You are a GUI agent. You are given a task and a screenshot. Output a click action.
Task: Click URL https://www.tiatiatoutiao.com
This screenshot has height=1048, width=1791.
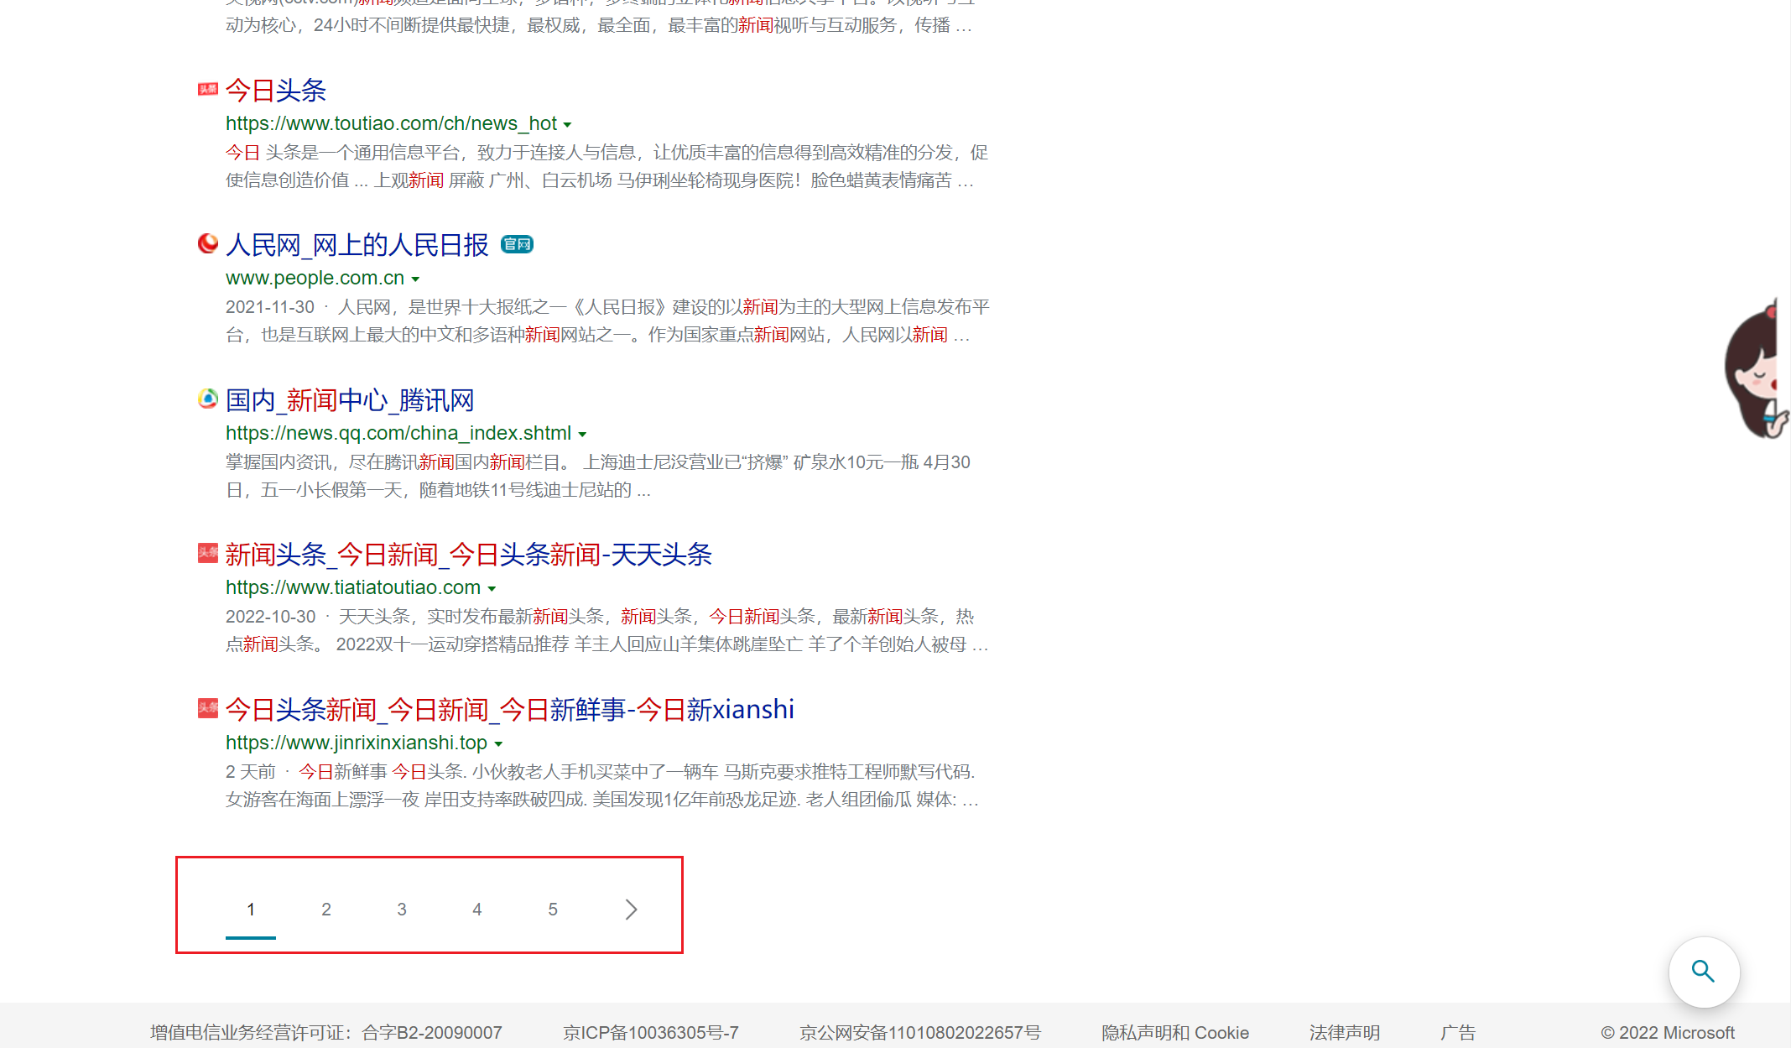click(353, 587)
